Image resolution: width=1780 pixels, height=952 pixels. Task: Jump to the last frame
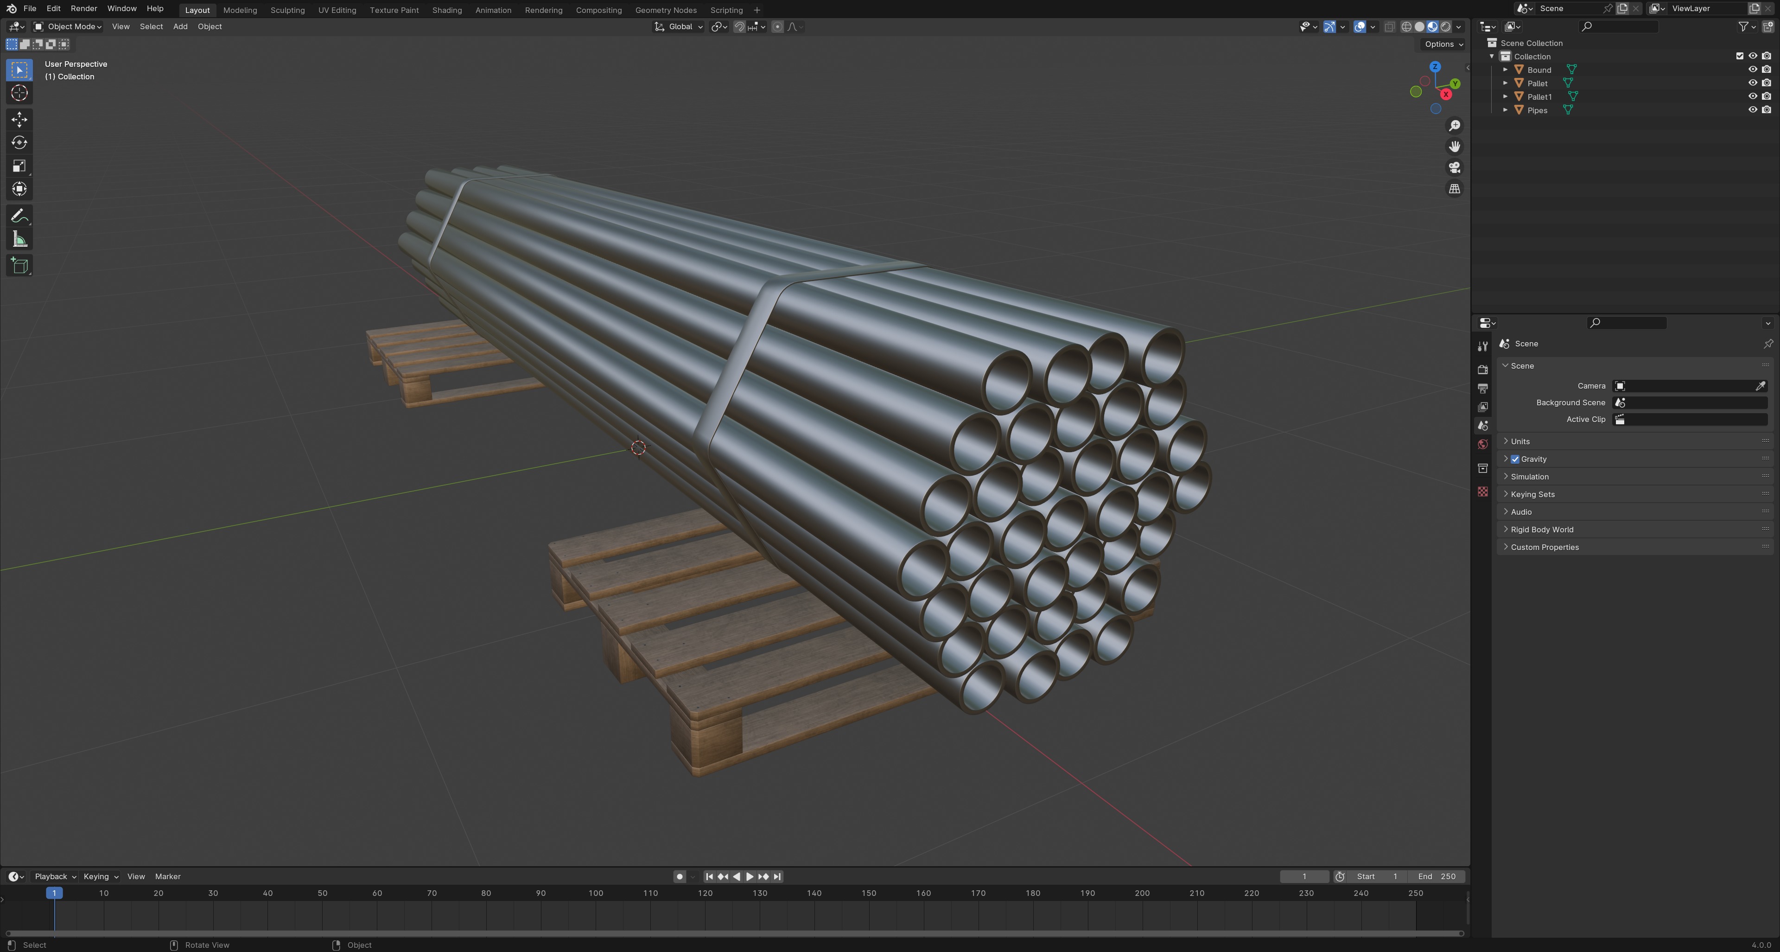[x=777, y=876]
